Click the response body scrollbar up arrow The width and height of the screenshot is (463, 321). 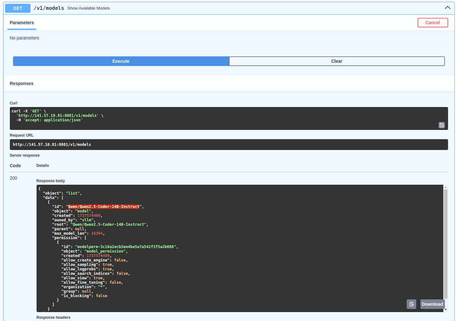click(446, 187)
